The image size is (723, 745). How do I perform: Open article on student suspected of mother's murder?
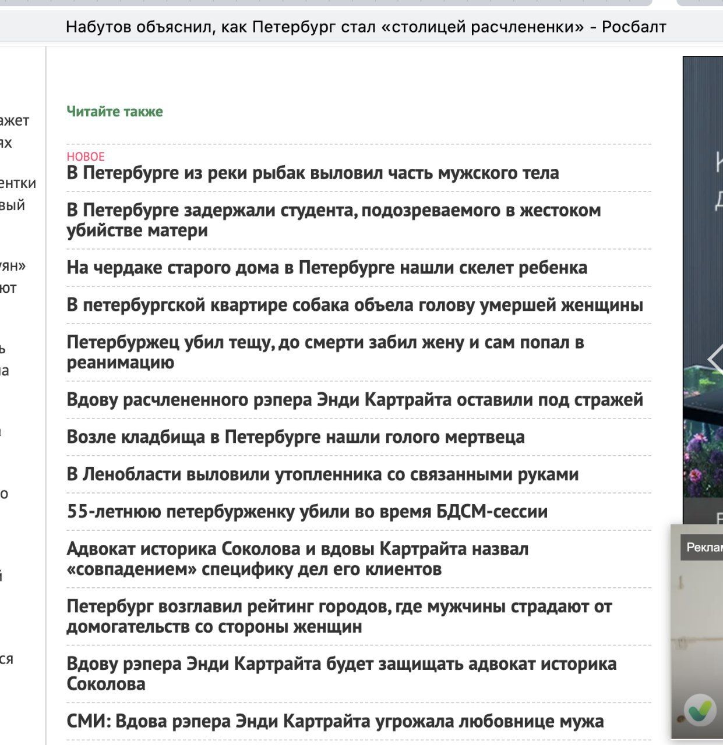[x=334, y=220]
